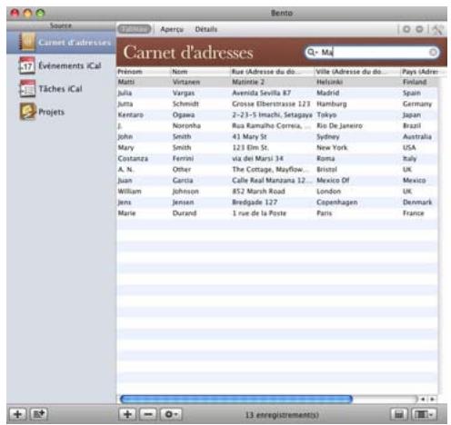
Task: Show the summary row button
Action: [399, 414]
